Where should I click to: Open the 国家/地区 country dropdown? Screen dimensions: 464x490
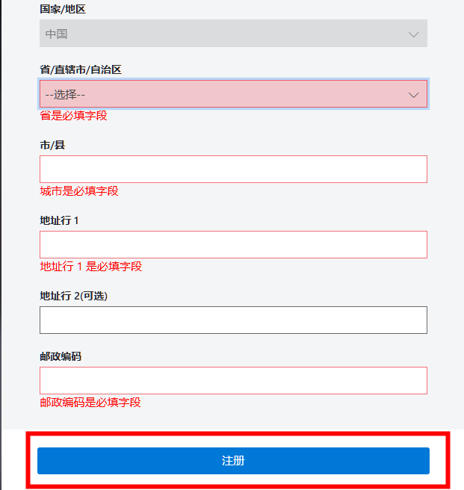[233, 34]
